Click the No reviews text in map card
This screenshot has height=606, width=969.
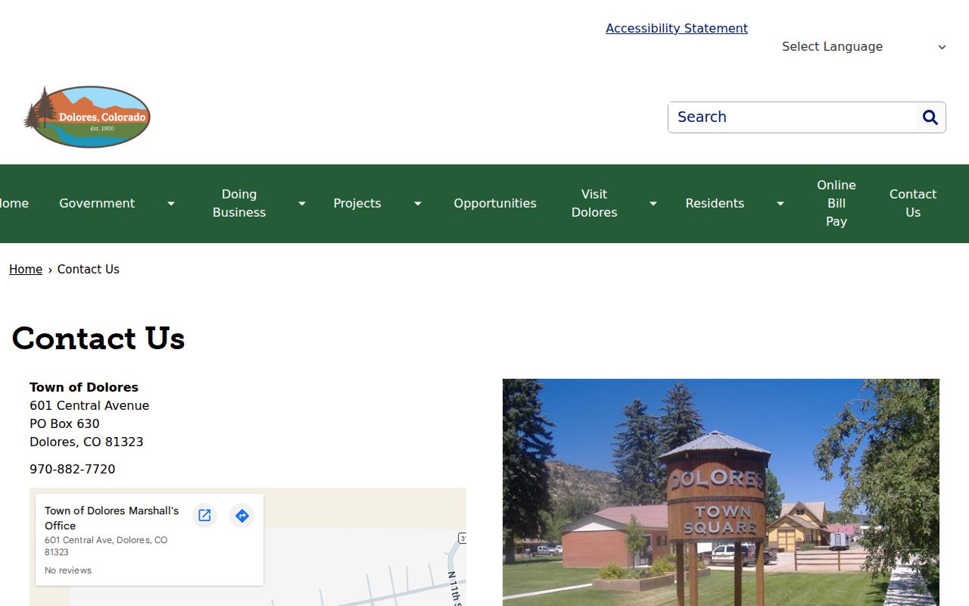68,570
